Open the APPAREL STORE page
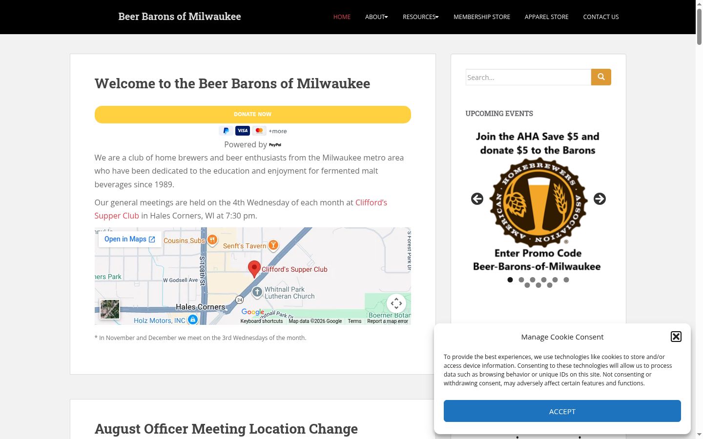The image size is (703, 439). (547, 17)
